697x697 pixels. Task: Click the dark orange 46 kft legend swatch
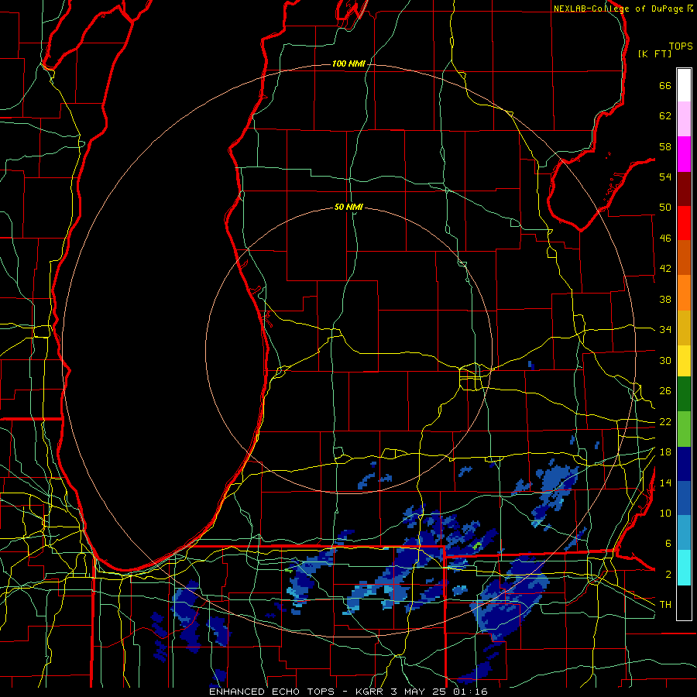click(684, 257)
